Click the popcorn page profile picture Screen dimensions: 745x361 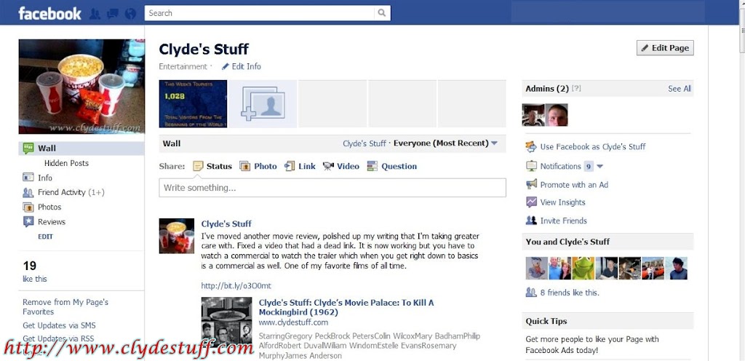tap(81, 87)
